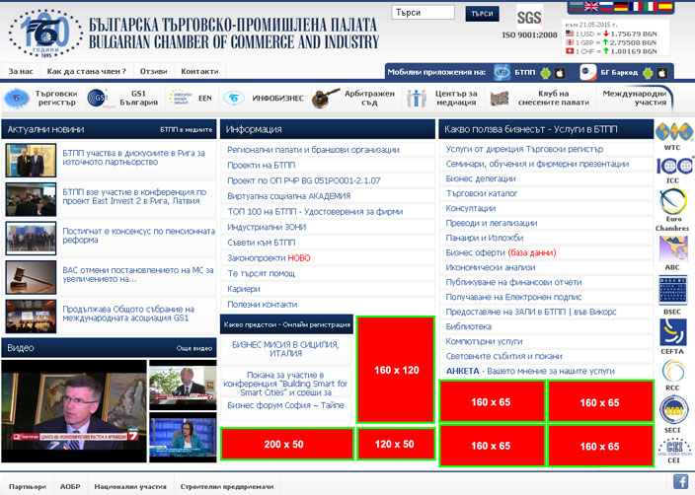Open 'Регионални палати и браншови организации'
Image resolution: width=695 pixels, height=495 pixels.
(313, 150)
